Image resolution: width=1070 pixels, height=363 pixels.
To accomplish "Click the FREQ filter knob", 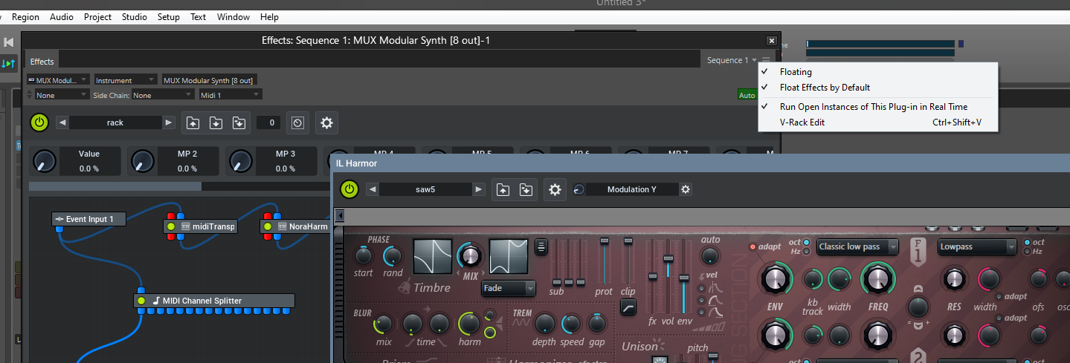I will point(877,280).
